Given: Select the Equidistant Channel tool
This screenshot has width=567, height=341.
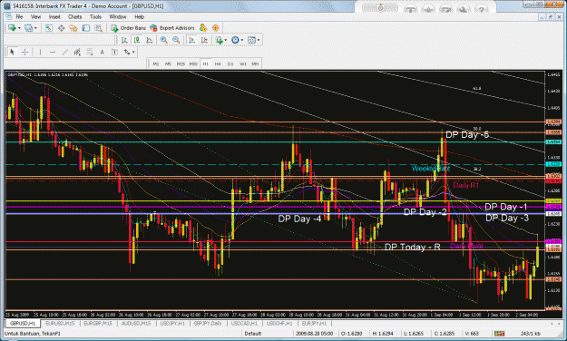Looking at the screenshot, I should coord(77,53).
